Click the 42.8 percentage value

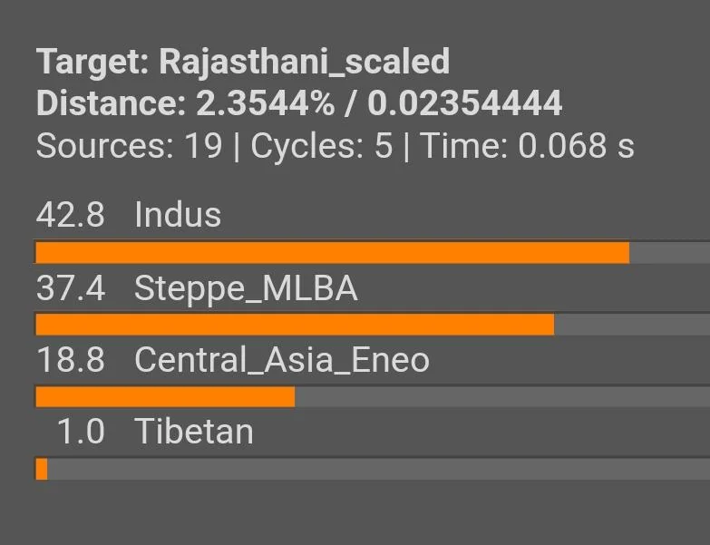(70, 215)
